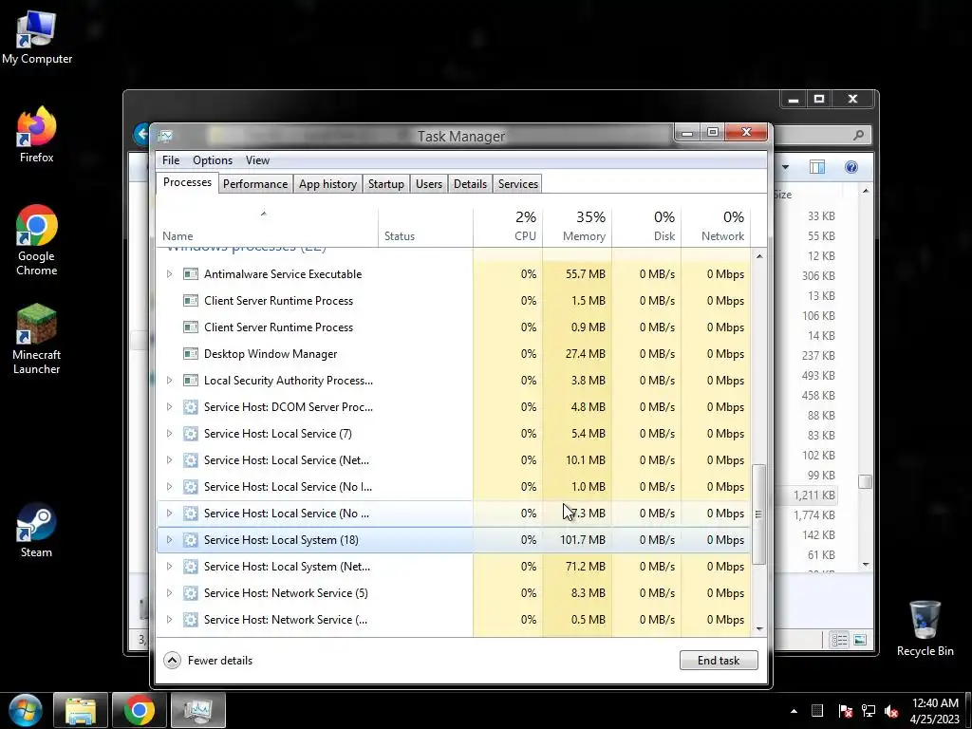Open the View menu

click(x=257, y=160)
